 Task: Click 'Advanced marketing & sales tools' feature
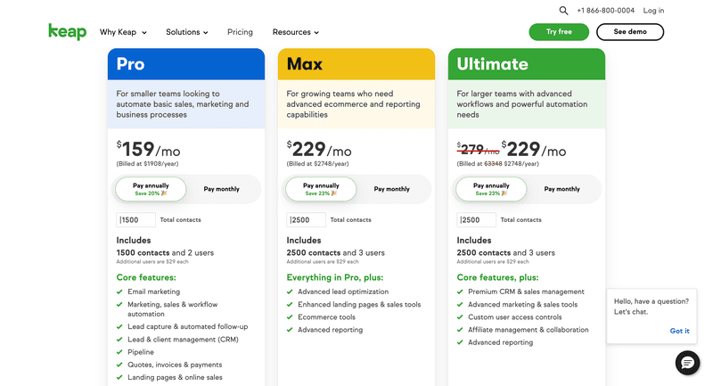coord(522,305)
